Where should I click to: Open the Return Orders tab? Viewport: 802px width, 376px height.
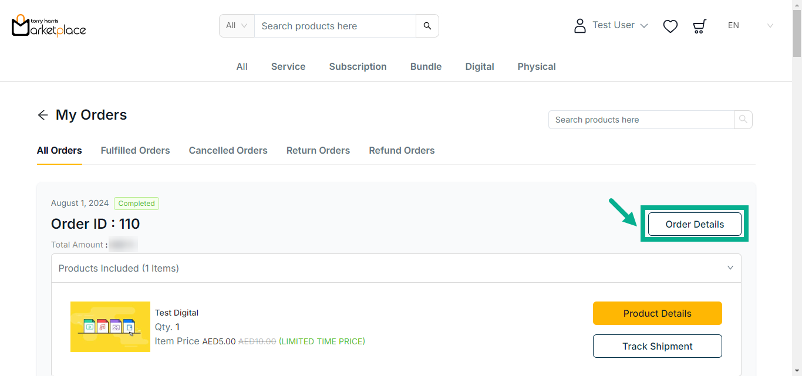(x=318, y=150)
